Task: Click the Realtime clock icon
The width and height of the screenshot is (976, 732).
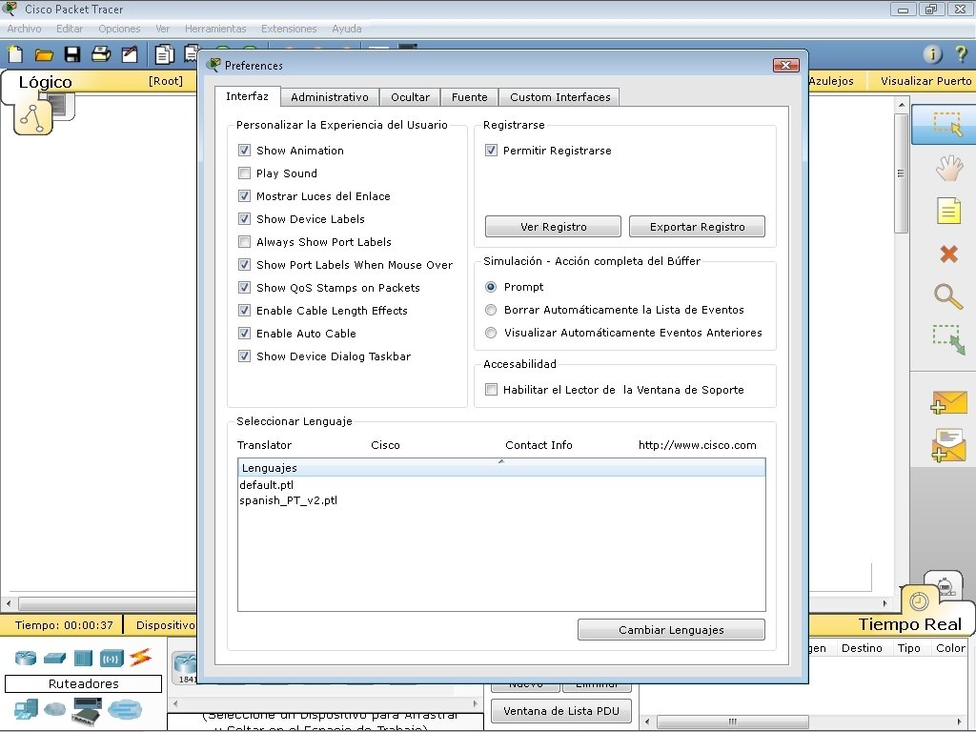Action: pos(920,601)
